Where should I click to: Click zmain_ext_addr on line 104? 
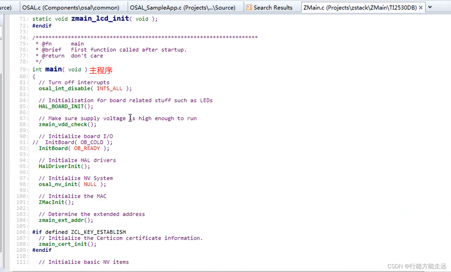click(x=61, y=220)
